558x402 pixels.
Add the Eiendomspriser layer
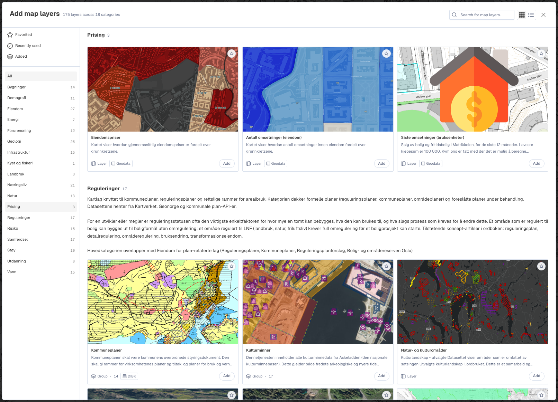pyautogui.click(x=227, y=163)
